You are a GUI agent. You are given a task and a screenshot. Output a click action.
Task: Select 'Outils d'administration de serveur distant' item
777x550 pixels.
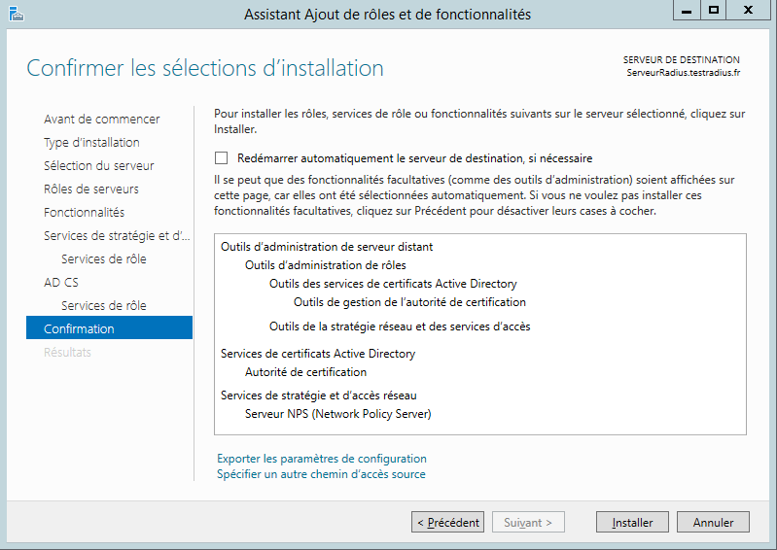[x=327, y=247]
